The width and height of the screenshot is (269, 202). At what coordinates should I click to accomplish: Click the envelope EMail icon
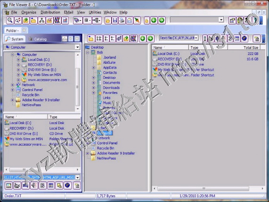pyautogui.click(x=130, y=20)
